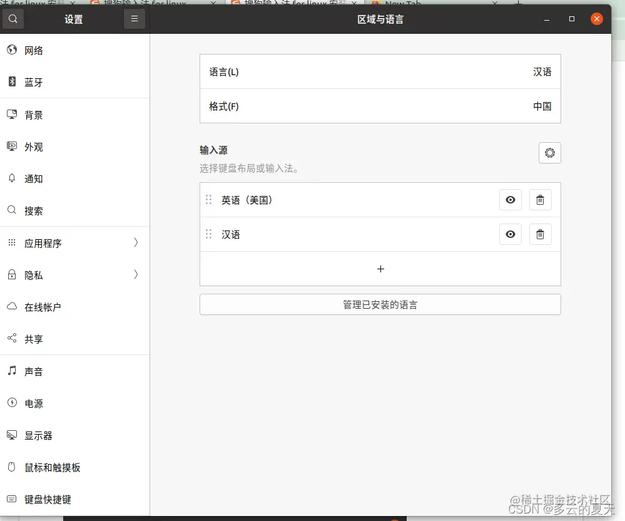
Task: Delete the 英语（美国） input source
Action: [540, 200]
